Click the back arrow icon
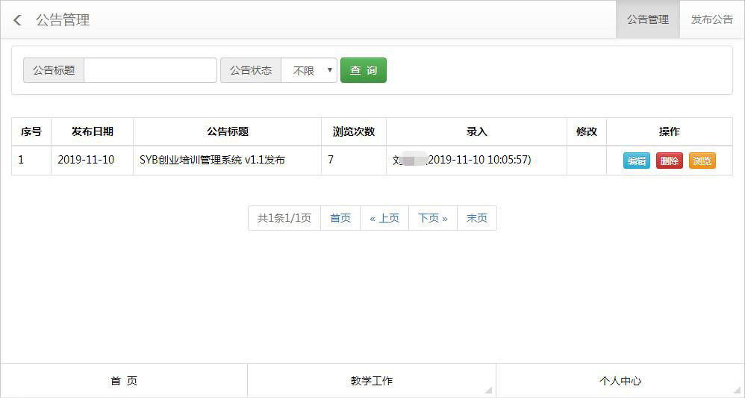745x398 pixels. pyautogui.click(x=18, y=20)
